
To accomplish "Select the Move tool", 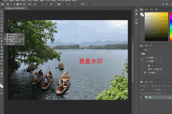I will 2,12.
